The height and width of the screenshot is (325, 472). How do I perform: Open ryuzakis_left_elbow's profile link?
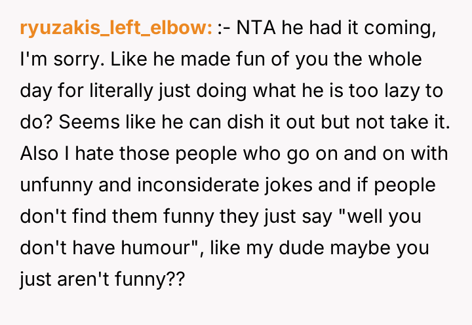tap(116, 29)
